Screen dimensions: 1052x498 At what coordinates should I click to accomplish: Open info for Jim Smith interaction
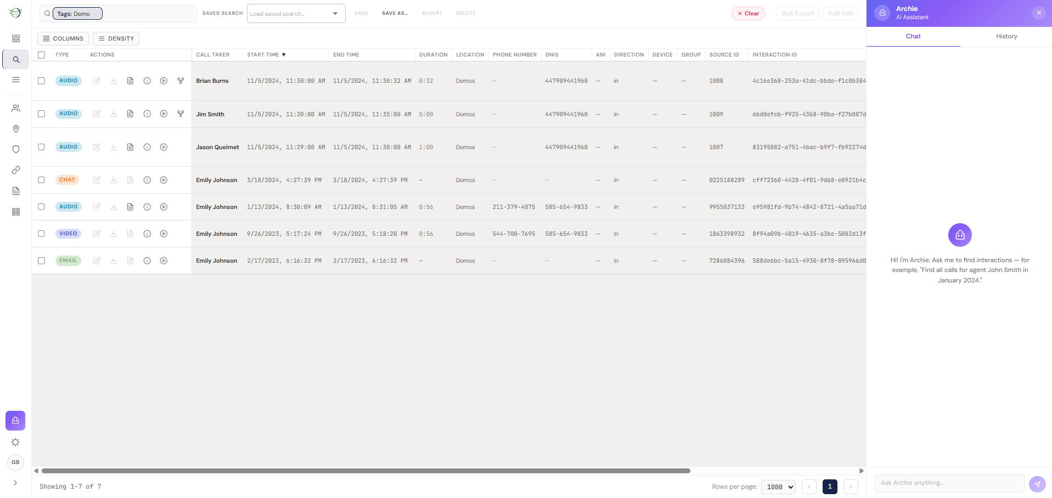pos(147,114)
